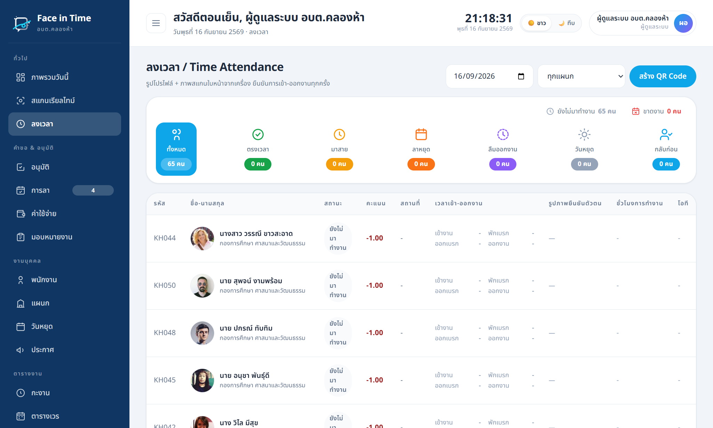
Task: Click the 21:18:31 clock display
Action: (x=489, y=18)
